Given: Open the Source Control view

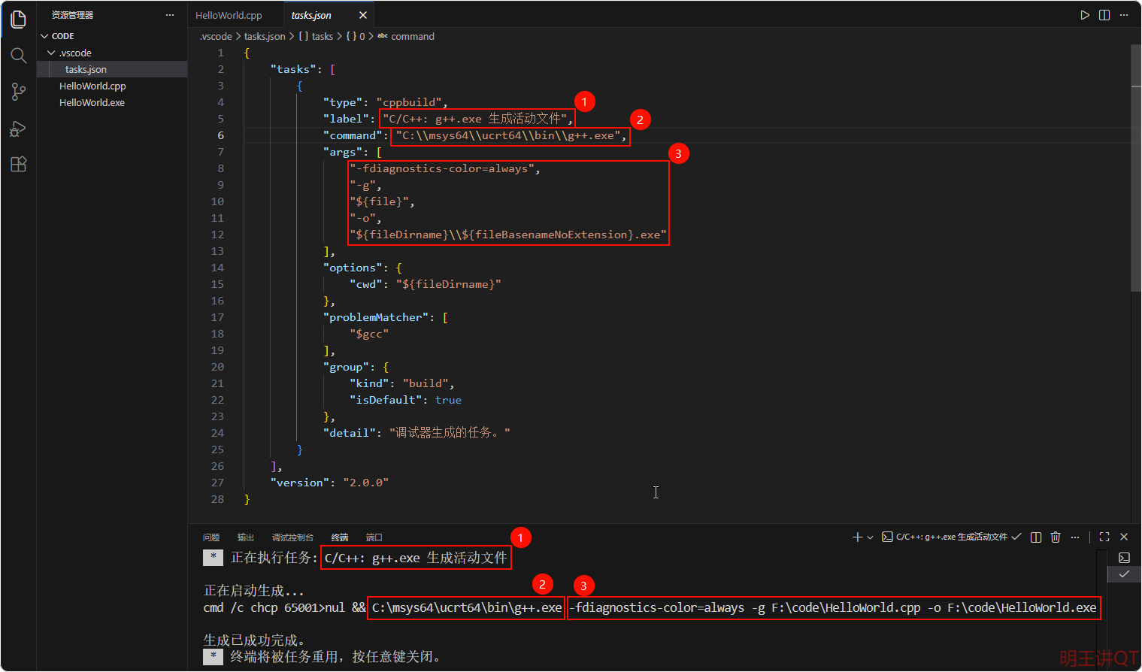Looking at the screenshot, I should pyautogui.click(x=19, y=92).
